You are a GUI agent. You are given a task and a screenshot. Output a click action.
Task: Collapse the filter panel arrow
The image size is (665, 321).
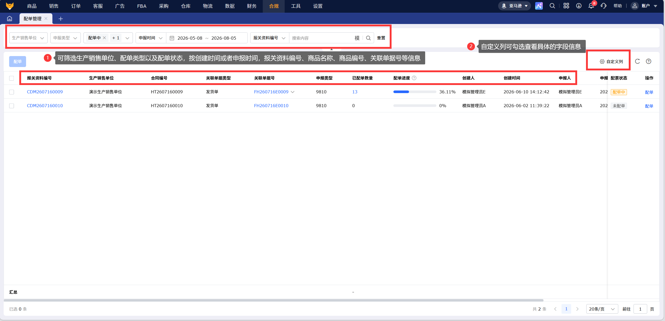click(x=331, y=49)
